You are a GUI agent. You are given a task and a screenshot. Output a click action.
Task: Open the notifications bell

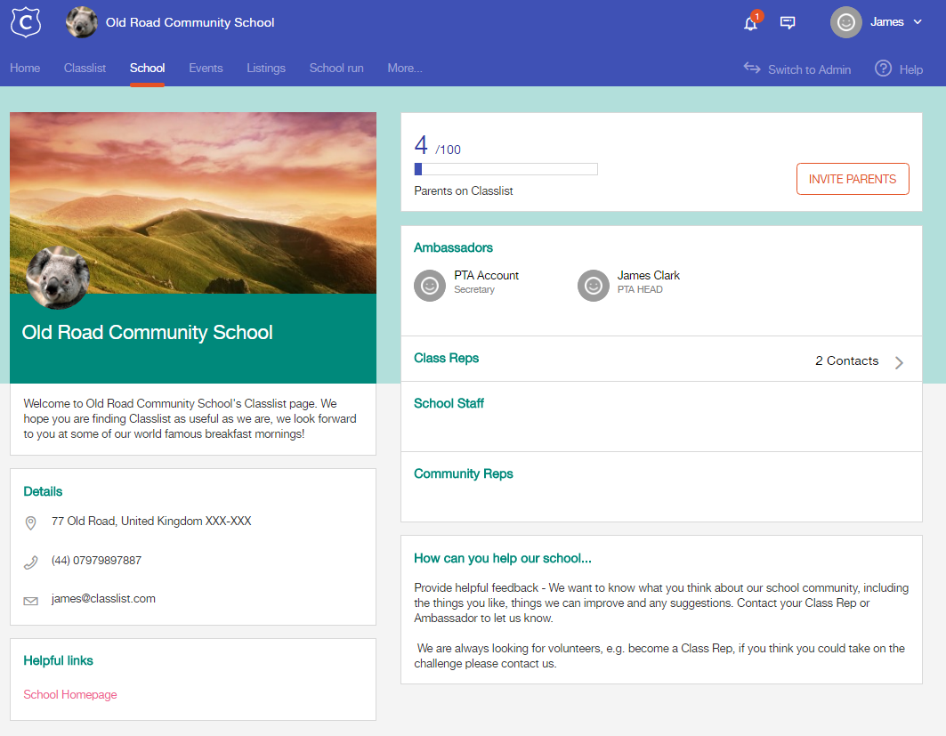coord(750,23)
